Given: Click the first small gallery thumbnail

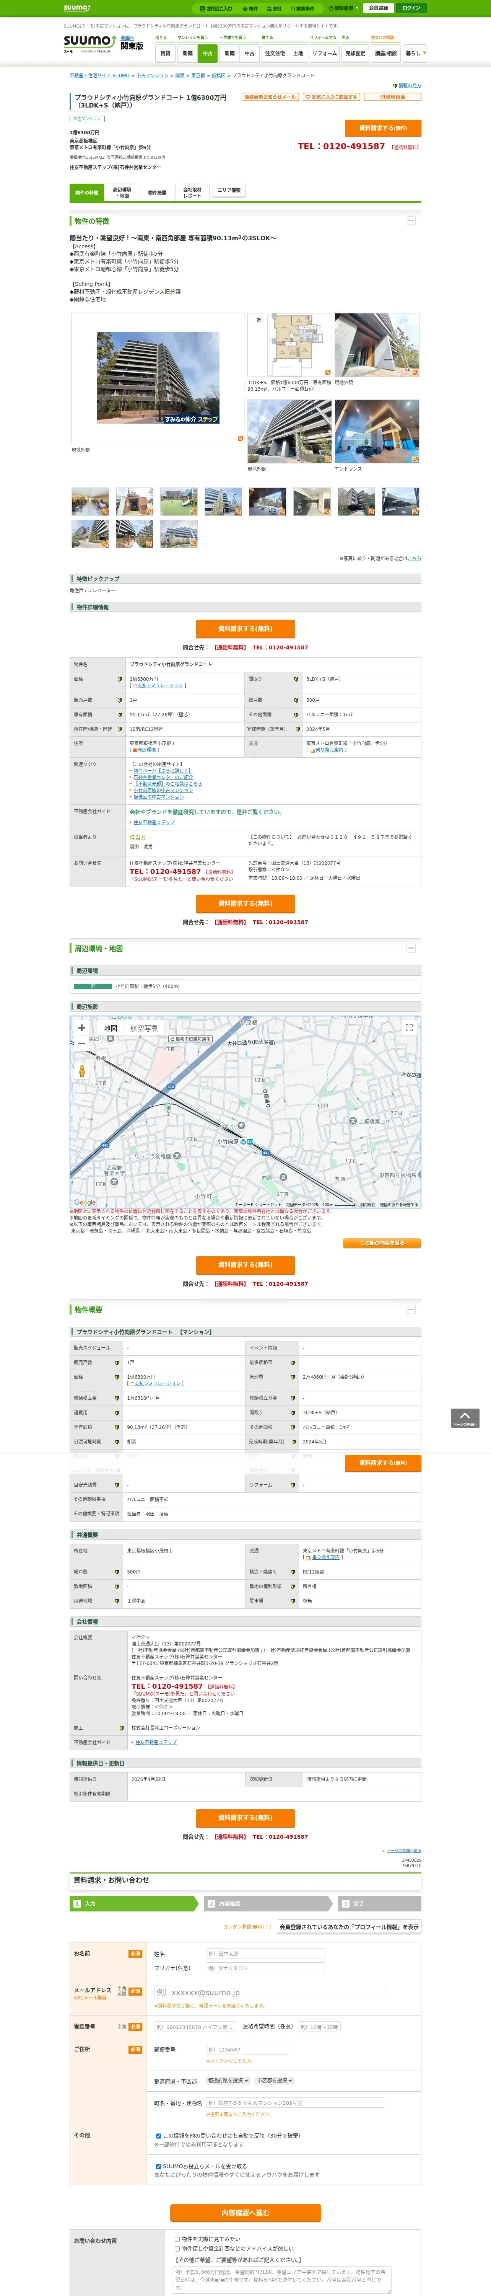Looking at the screenshot, I should tap(90, 502).
